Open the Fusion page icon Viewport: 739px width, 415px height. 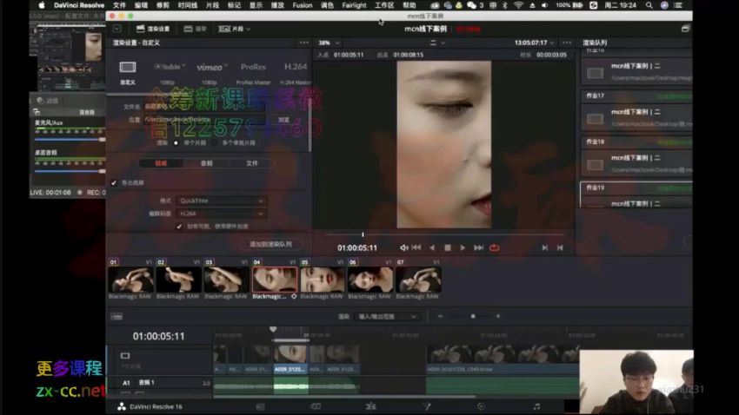point(427,406)
